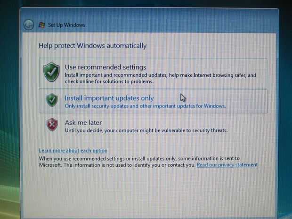Pick the Ask me later option title
292x219 pixels.
click(x=83, y=122)
